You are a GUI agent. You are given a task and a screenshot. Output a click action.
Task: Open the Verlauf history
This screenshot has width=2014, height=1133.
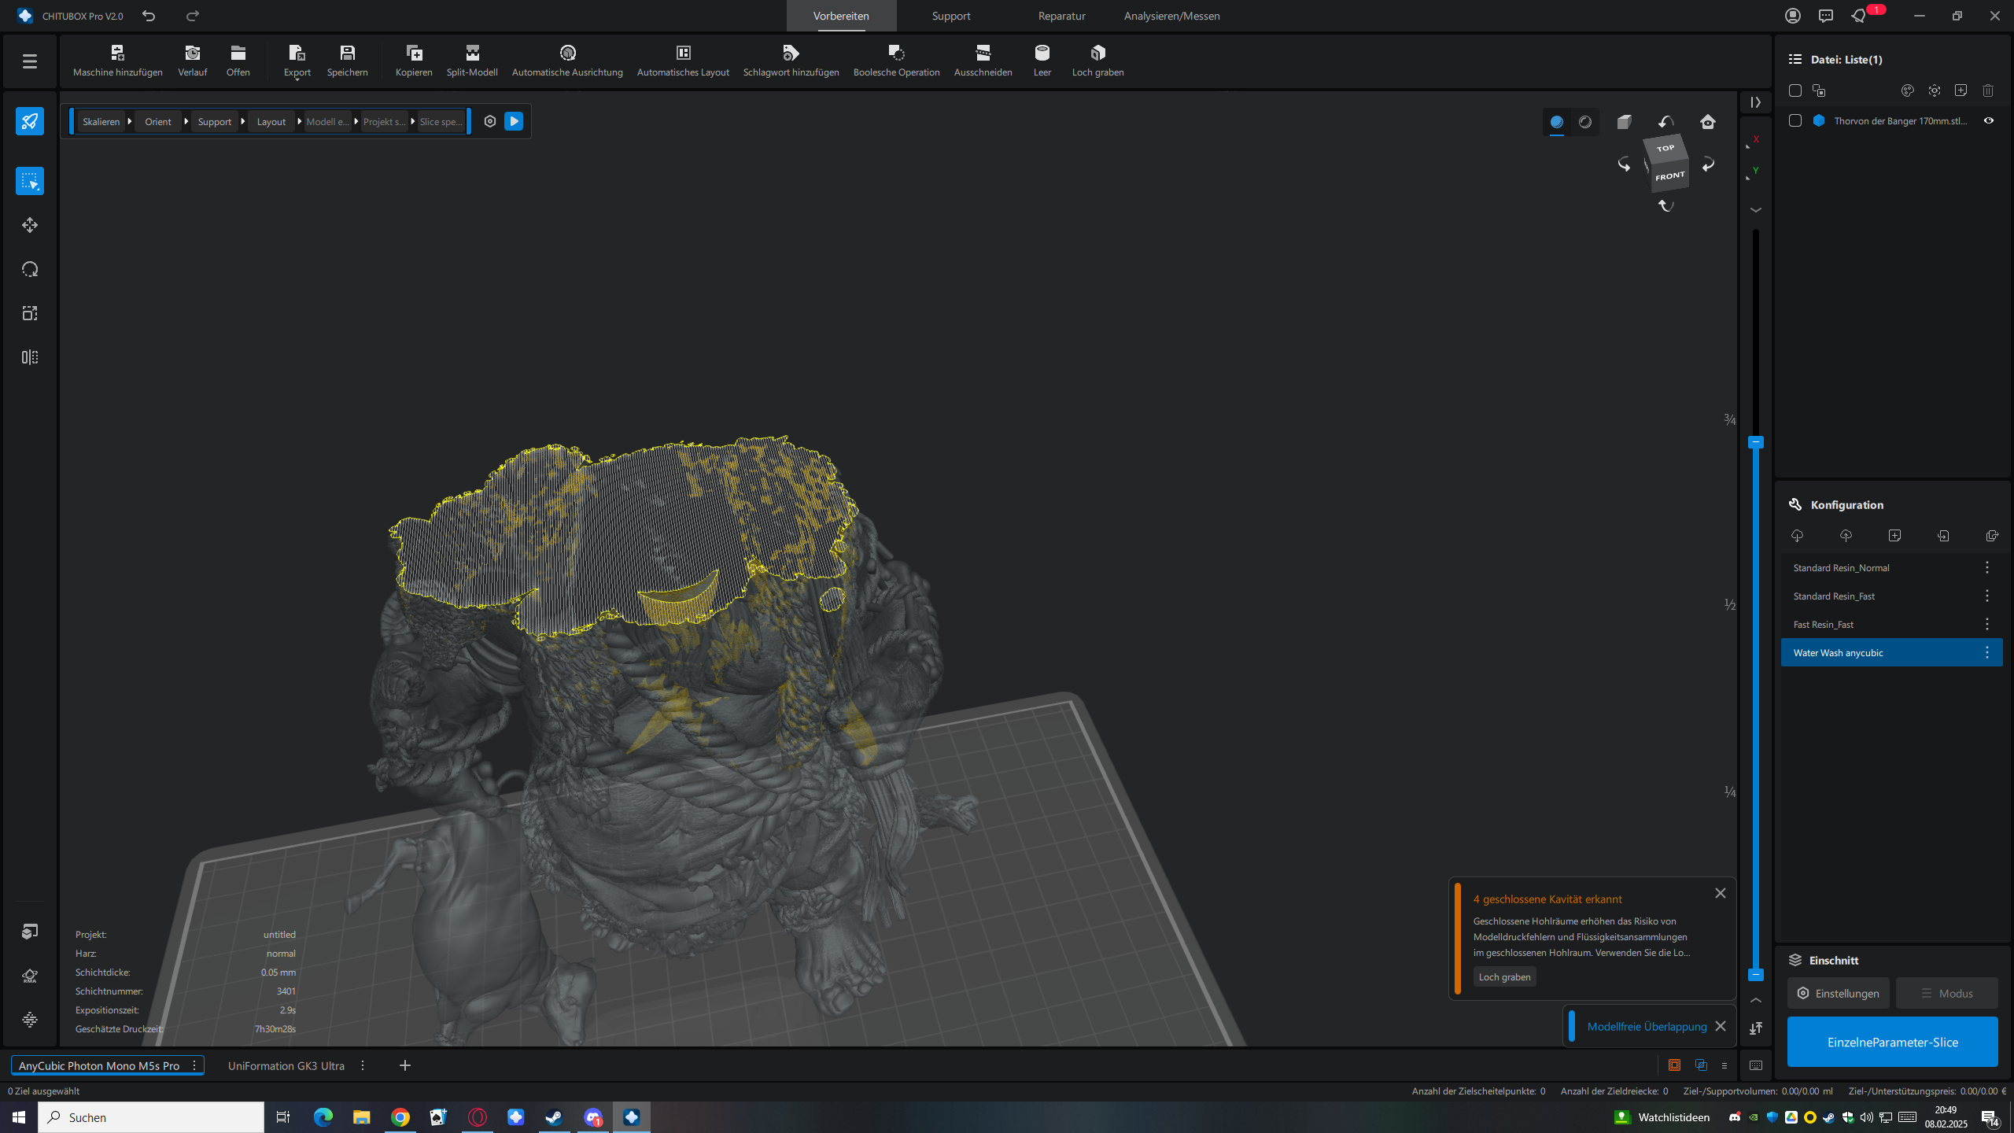pyautogui.click(x=193, y=61)
